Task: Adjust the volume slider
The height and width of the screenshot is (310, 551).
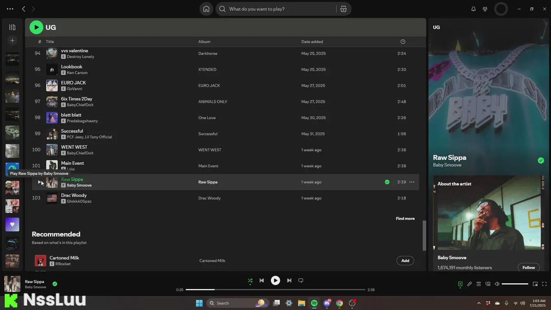Action: click(515, 284)
